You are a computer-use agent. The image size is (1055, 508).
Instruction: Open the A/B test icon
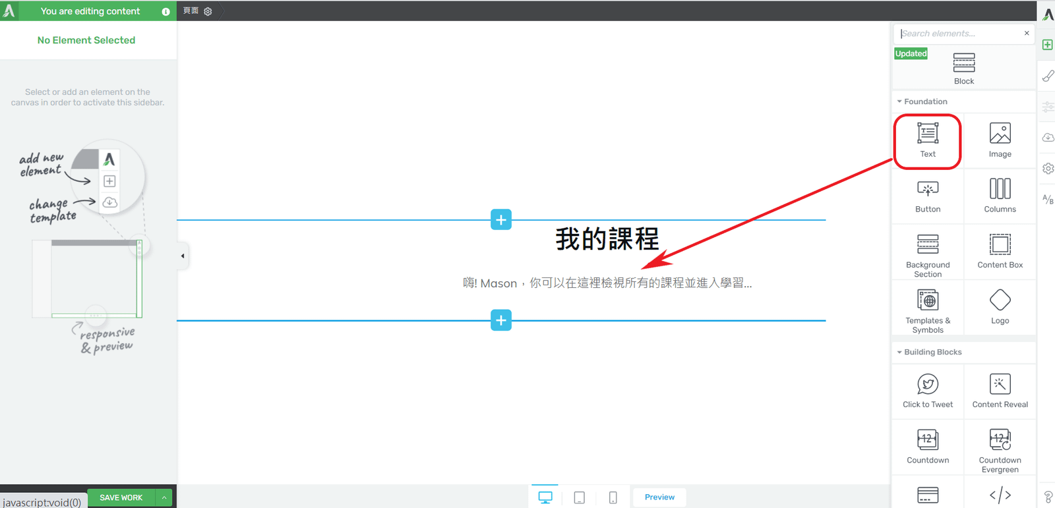[x=1048, y=199]
